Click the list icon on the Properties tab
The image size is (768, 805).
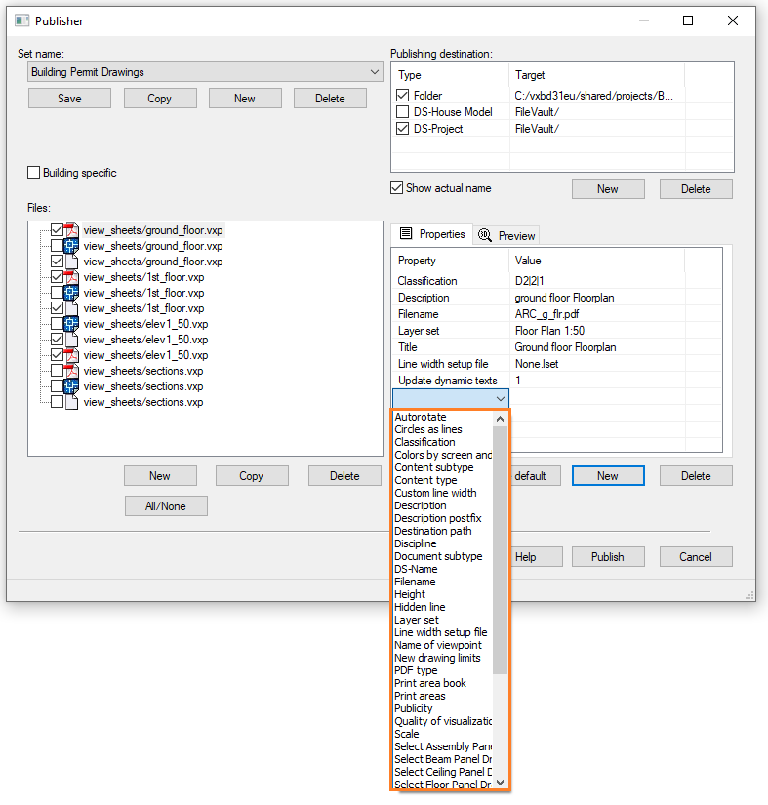pyautogui.click(x=407, y=234)
